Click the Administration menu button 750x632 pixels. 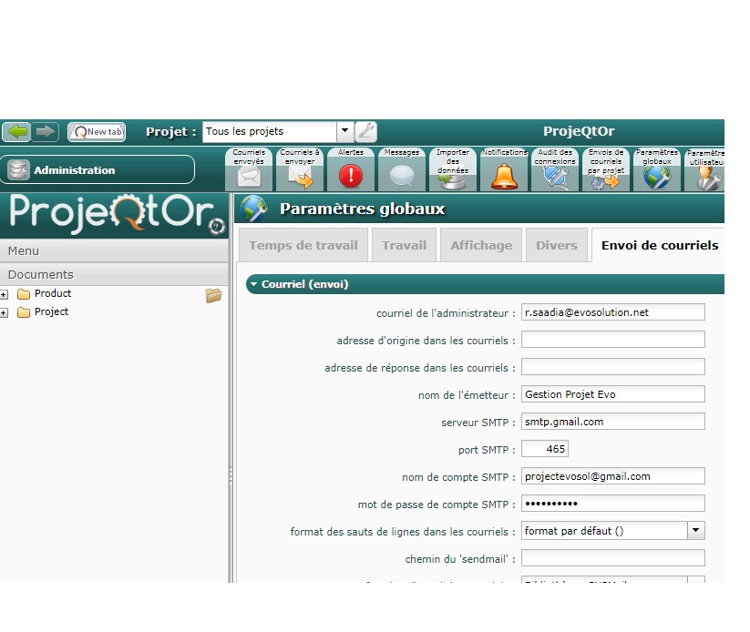point(98,169)
